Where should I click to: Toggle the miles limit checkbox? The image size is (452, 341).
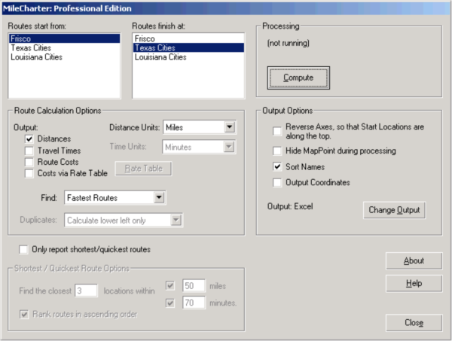coord(170,286)
